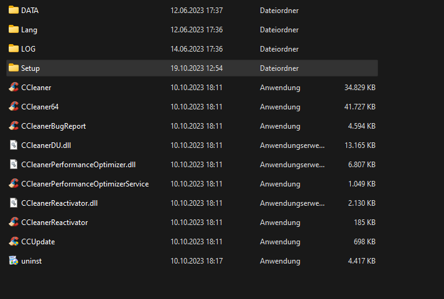444x299 pixels.
Task: Click the CCleaner application icon
Action: pyautogui.click(x=14, y=88)
